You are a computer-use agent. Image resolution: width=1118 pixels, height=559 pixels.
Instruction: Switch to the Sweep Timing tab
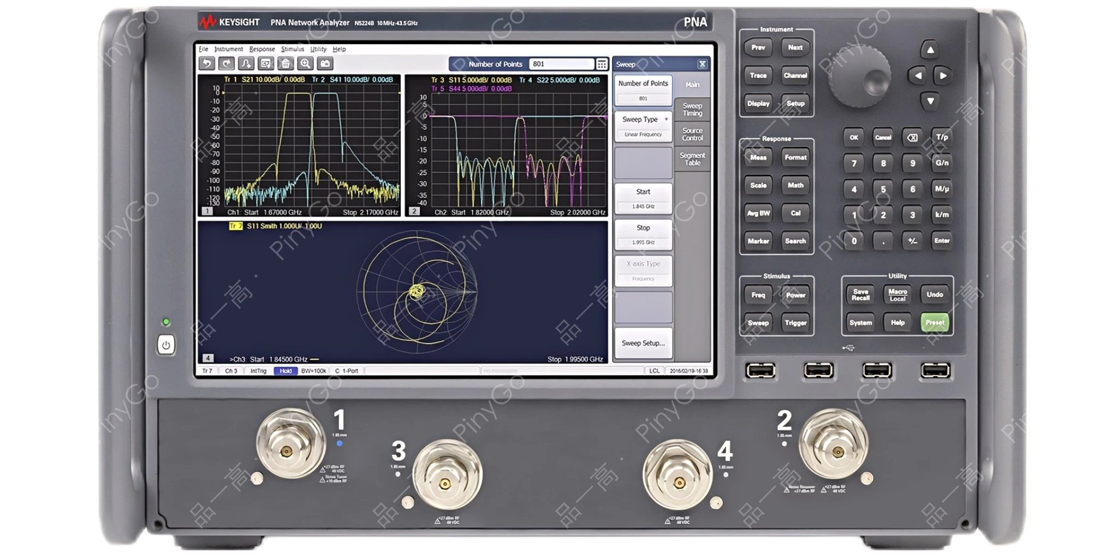click(x=692, y=110)
